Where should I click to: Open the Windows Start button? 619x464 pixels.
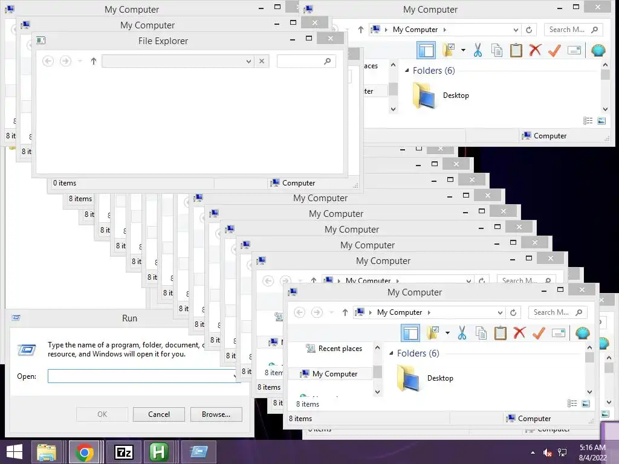pyautogui.click(x=15, y=452)
